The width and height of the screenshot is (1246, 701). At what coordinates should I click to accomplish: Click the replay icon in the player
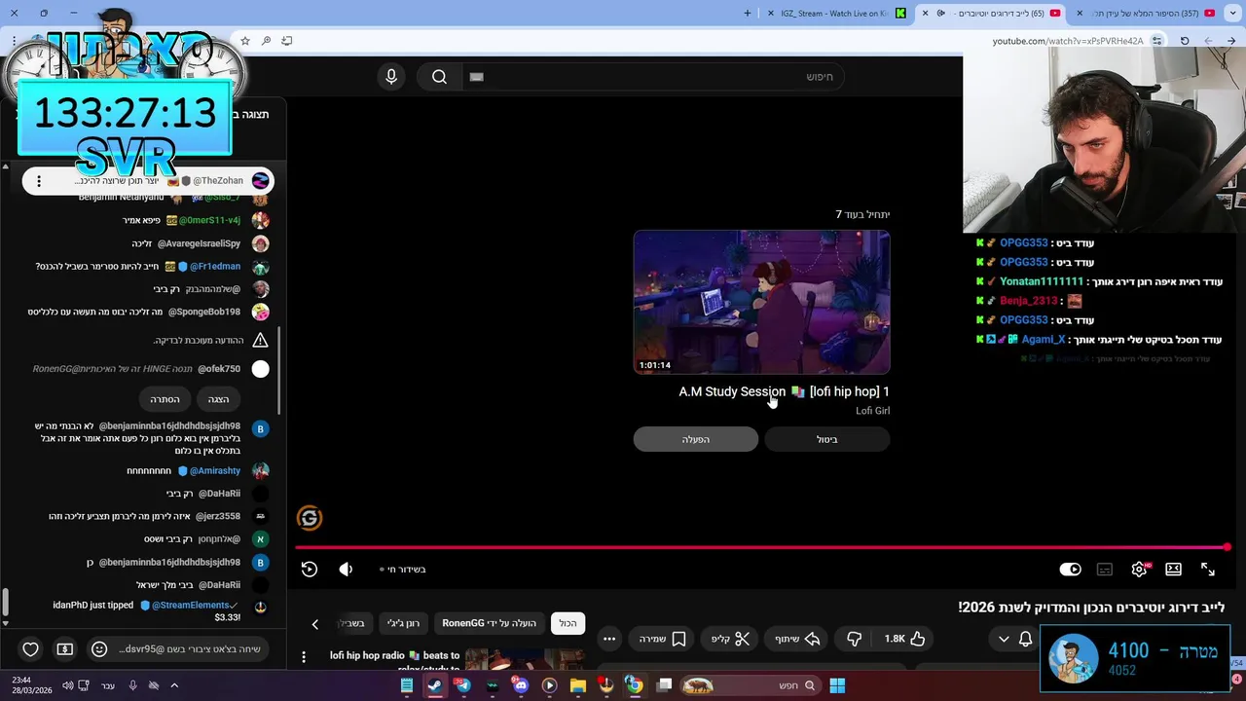(x=310, y=570)
